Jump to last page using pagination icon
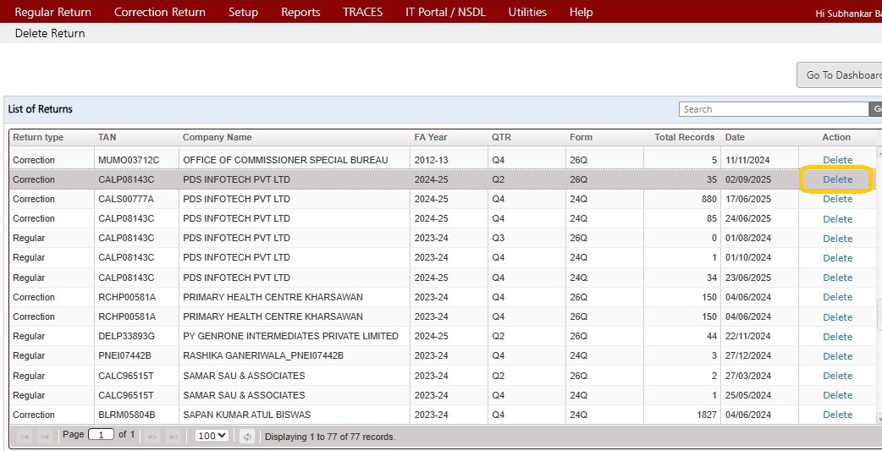The width and height of the screenshot is (882, 451). tap(173, 437)
